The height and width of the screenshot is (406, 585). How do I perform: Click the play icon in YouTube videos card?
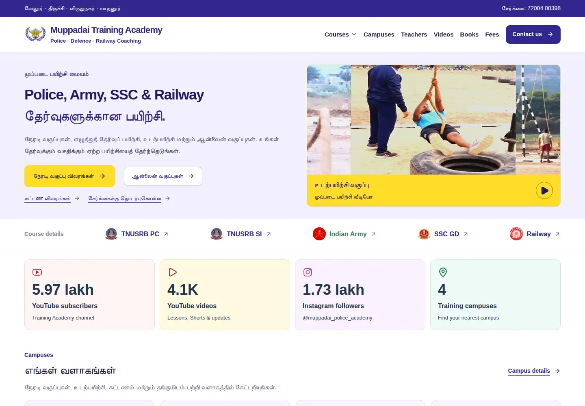pos(173,272)
